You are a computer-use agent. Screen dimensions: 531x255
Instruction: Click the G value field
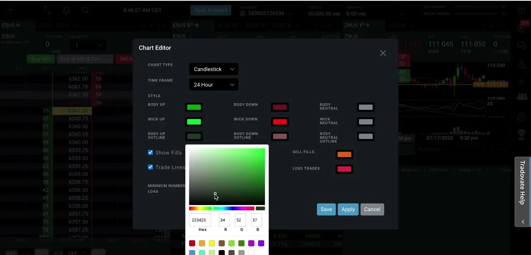(240, 220)
